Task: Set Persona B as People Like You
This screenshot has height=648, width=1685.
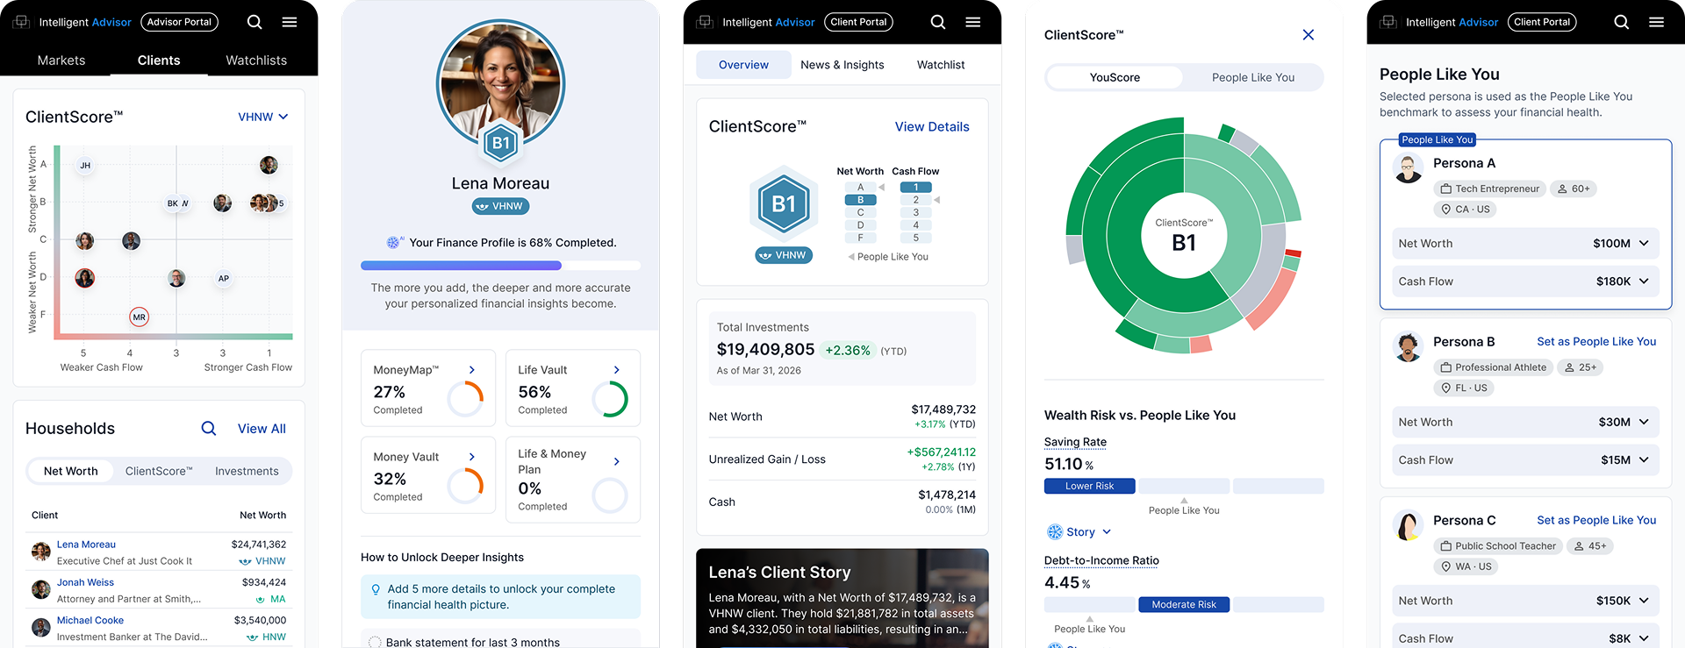Action: 1596,342
